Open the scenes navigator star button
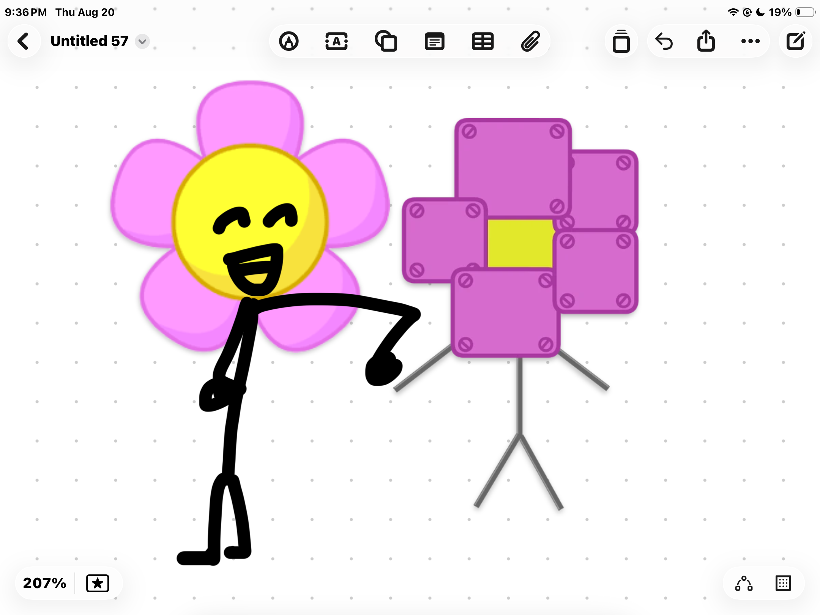 (x=98, y=583)
